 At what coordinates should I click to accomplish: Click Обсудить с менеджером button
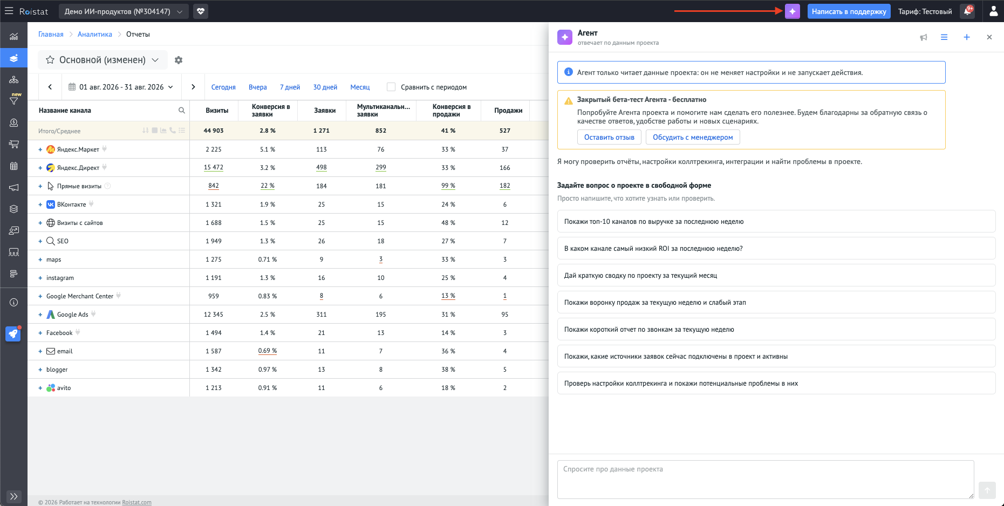click(x=693, y=137)
